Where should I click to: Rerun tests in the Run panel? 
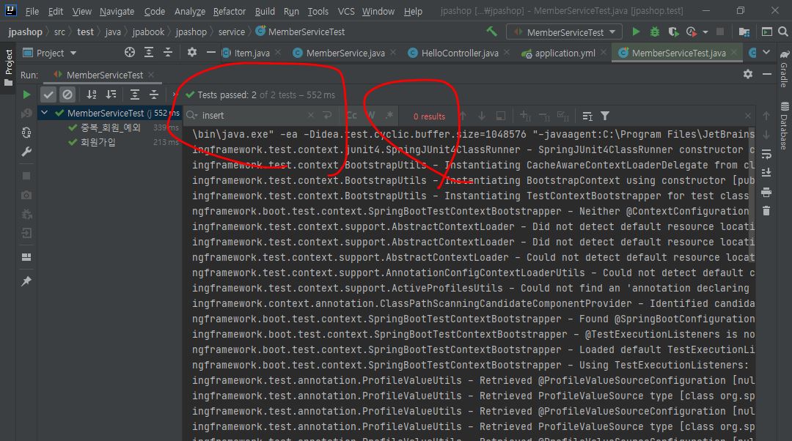click(x=26, y=94)
